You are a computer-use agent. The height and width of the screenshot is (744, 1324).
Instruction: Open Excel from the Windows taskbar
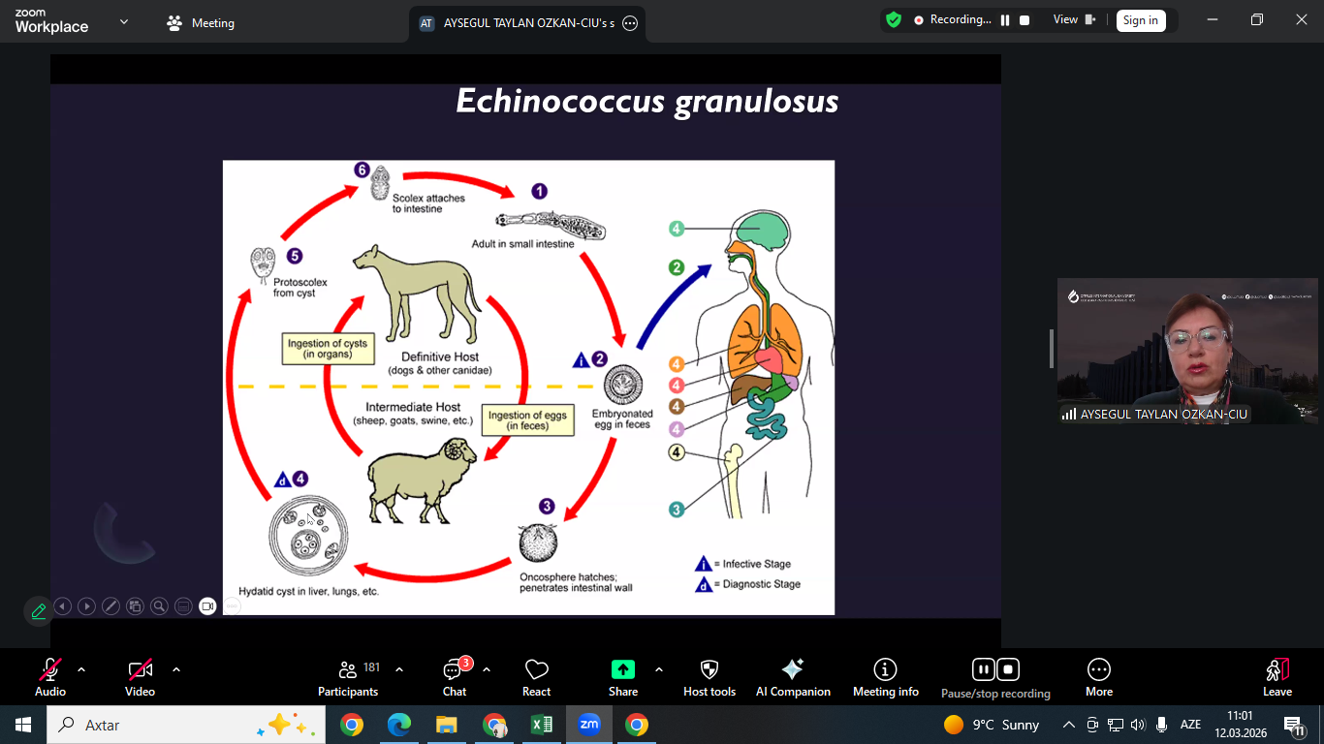click(x=542, y=725)
